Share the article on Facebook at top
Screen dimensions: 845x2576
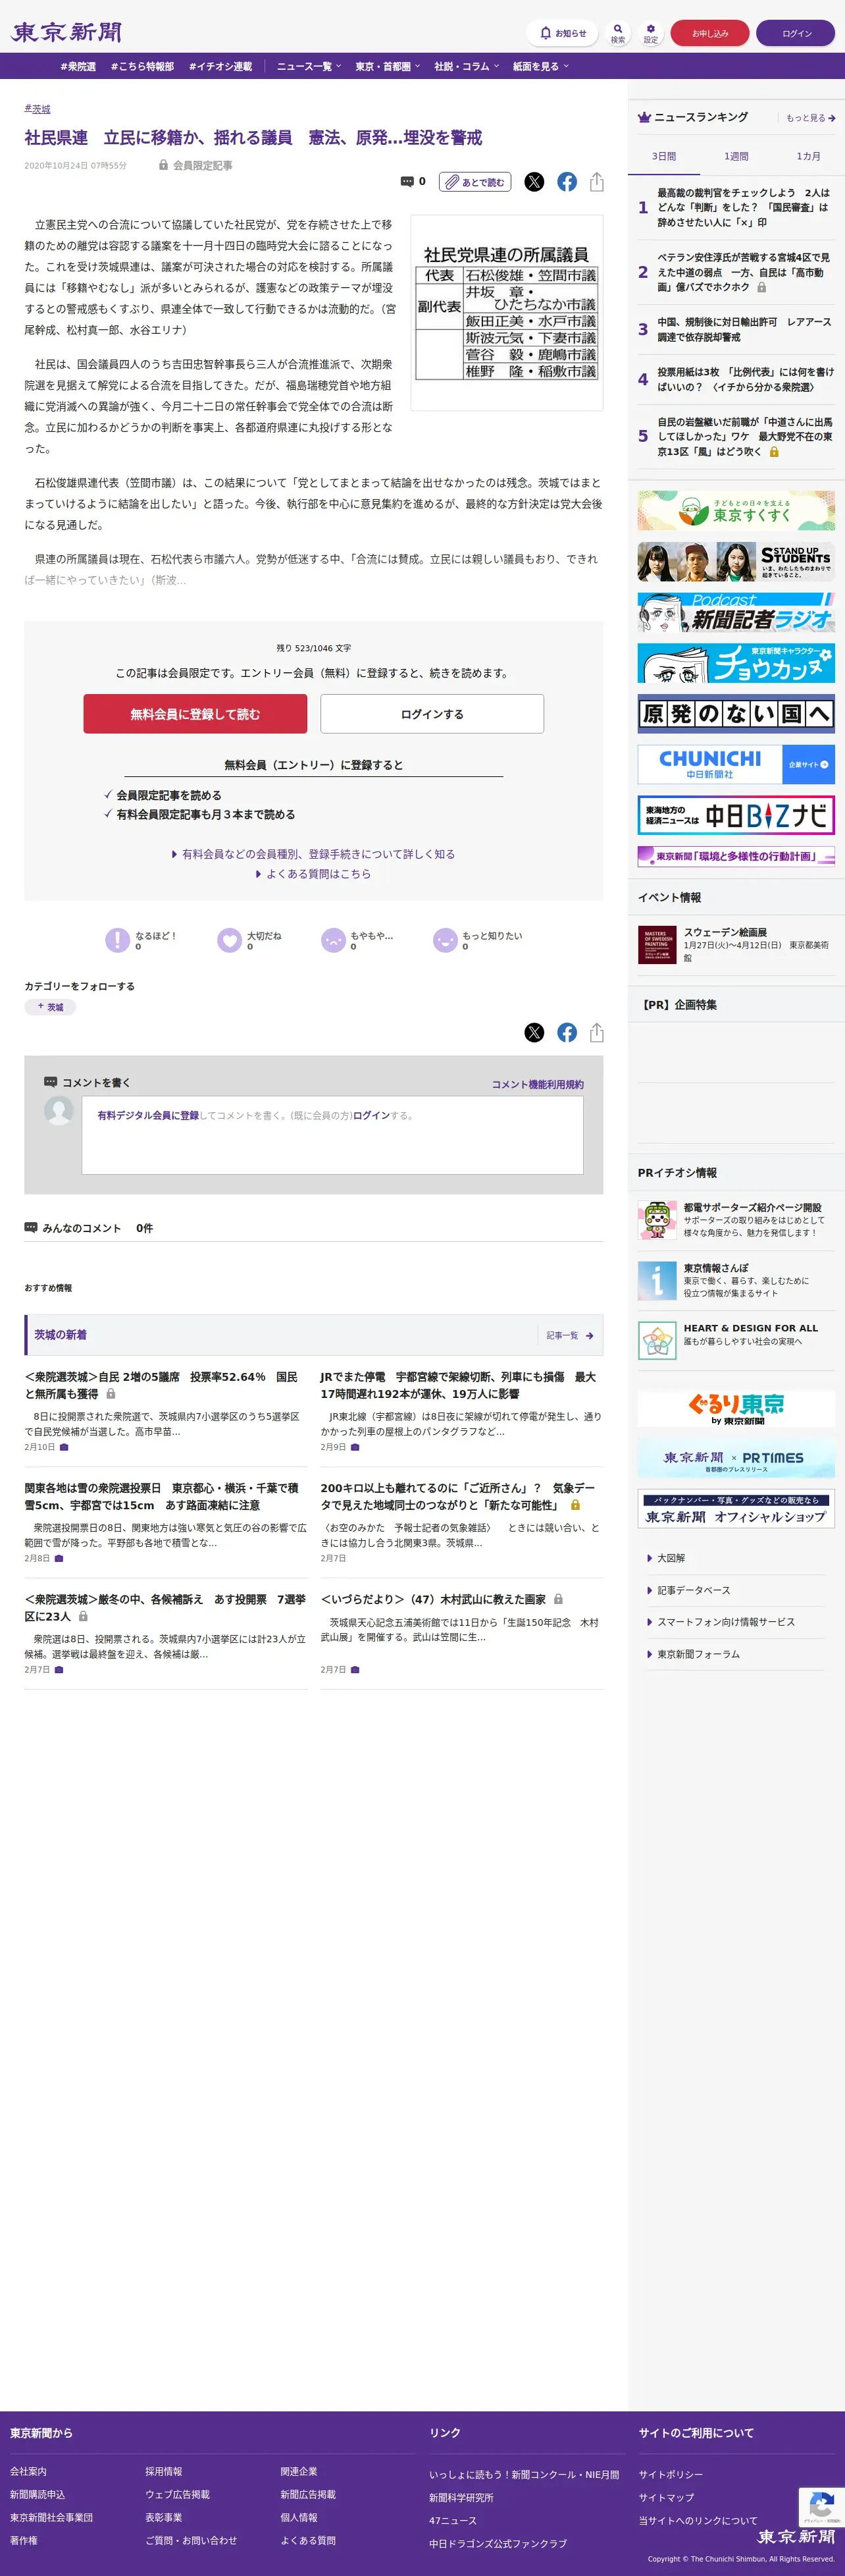click(x=567, y=182)
